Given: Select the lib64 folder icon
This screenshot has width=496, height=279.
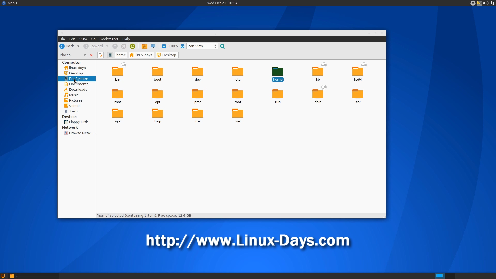Looking at the screenshot, I should pyautogui.click(x=358, y=71).
